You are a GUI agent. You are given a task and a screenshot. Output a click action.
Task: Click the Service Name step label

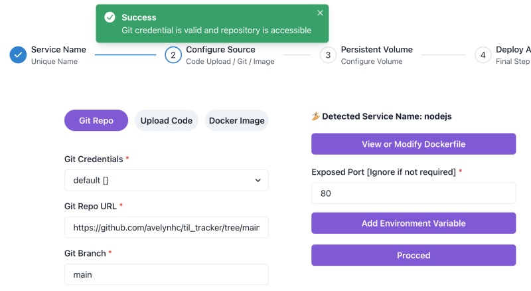coord(58,50)
